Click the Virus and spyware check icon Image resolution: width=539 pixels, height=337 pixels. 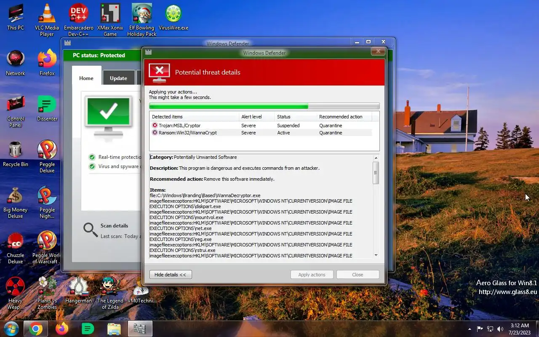point(92,166)
